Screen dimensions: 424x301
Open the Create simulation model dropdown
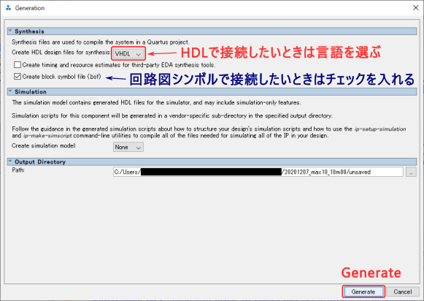point(128,148)
